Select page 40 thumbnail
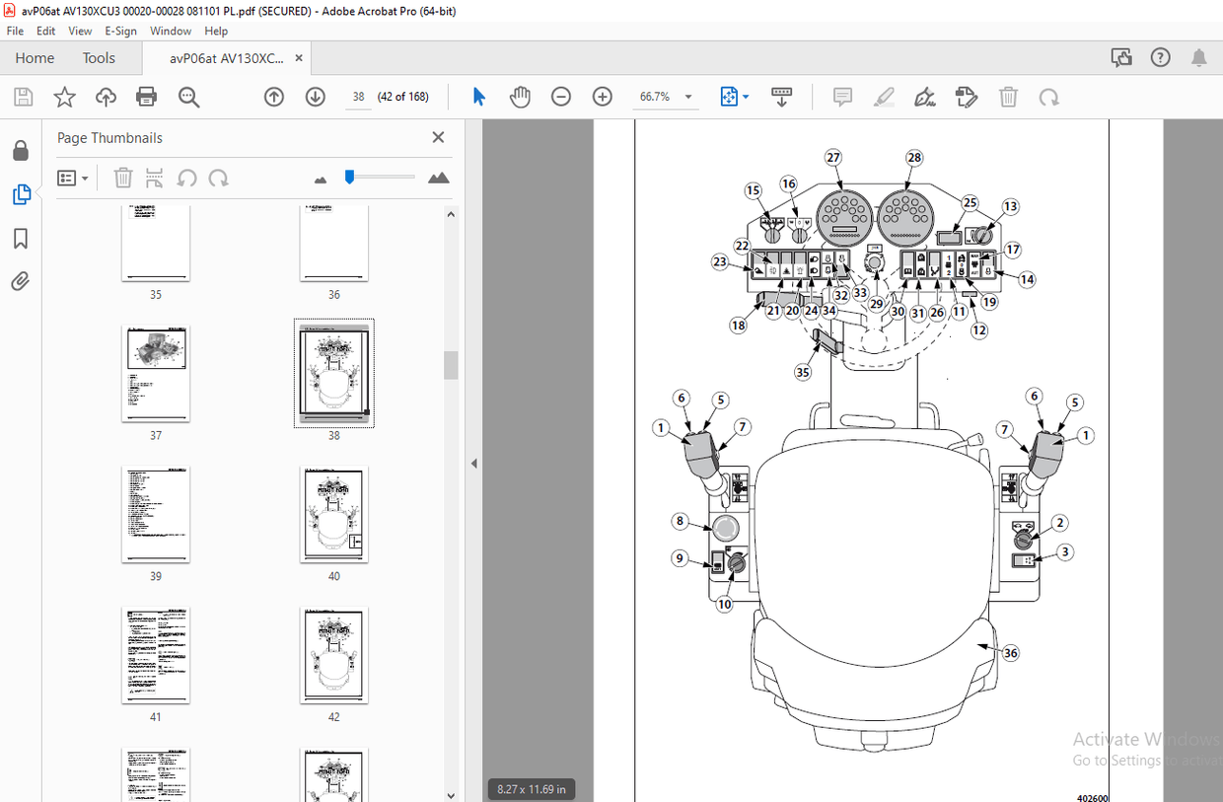The image size is (1223, 802). click(333, 514)
